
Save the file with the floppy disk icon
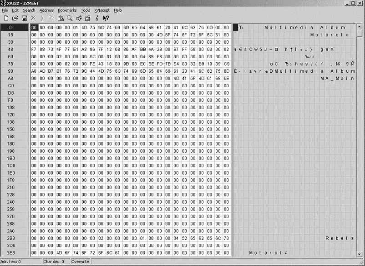(24, 18)
